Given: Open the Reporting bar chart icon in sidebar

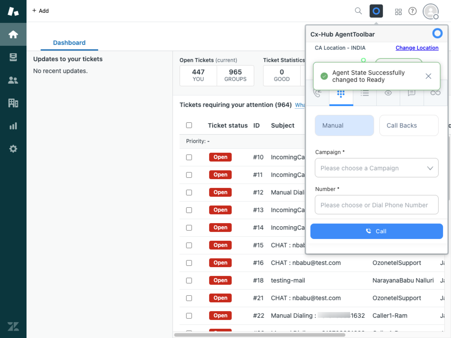Looking at the screenshot, I should pyautogui.click(x=13, y=126).
